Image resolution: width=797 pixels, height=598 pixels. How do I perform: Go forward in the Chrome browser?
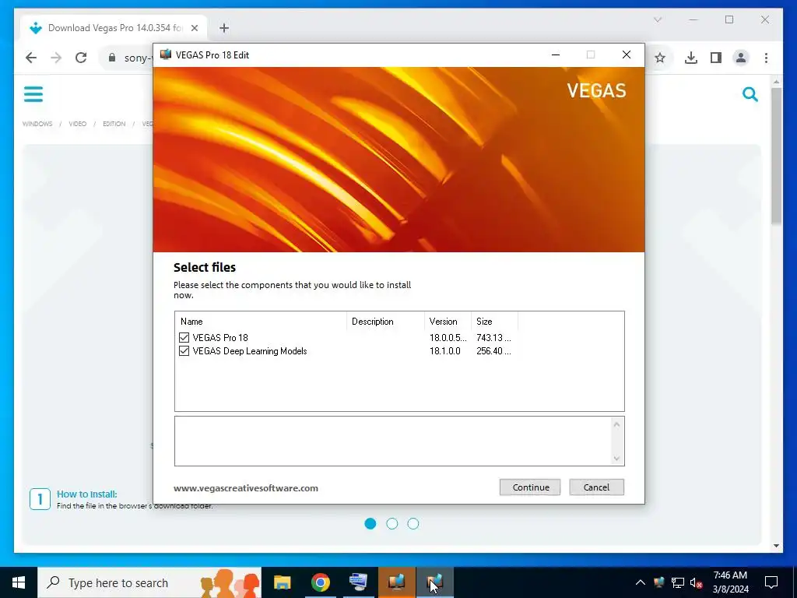56,58
